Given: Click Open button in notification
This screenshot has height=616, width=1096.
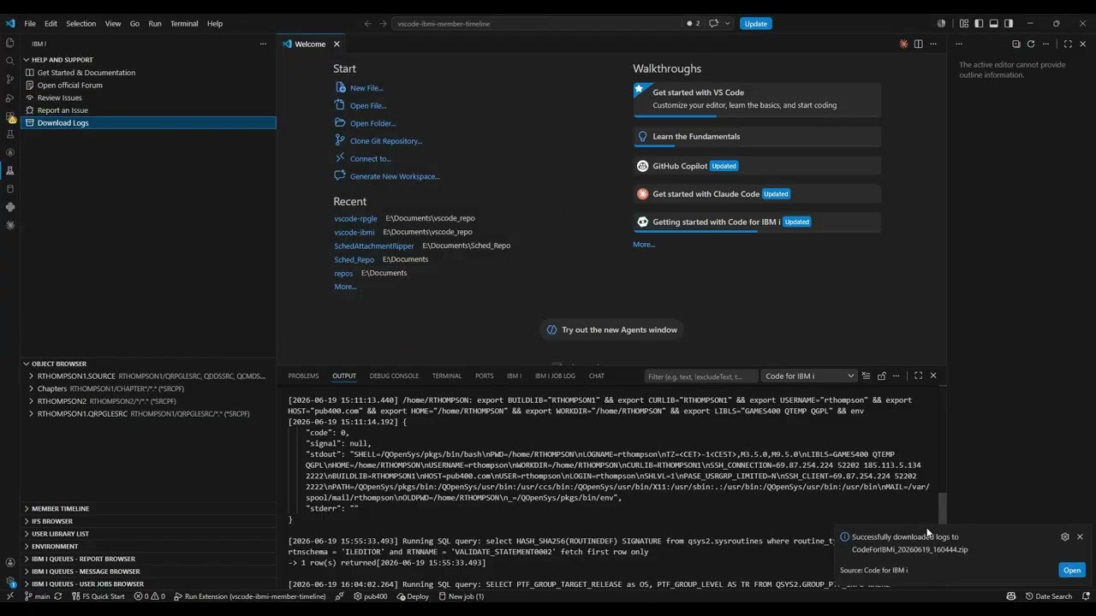Looking at the screenshot, I should point(1072,570).
